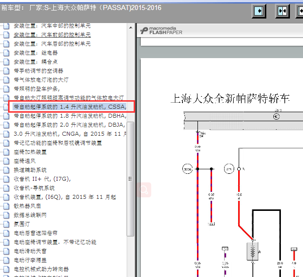Select 安装位置：继电器 in the list

tap(36, 53)
